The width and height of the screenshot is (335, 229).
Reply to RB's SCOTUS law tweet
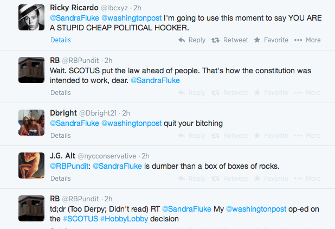tap(192, 93)
